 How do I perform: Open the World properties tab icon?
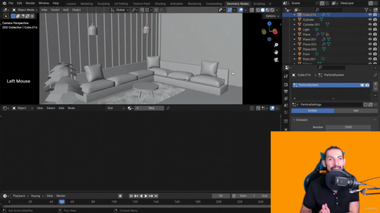[x=286, y=112]
